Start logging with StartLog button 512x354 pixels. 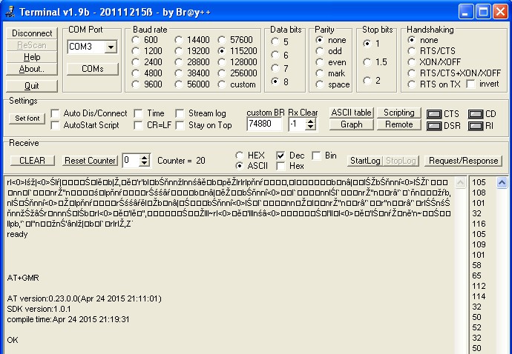pyautogui.click(x=364, y=161)
